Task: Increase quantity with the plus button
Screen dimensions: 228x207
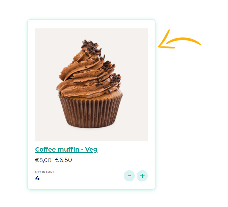Action: click(142, 176)
